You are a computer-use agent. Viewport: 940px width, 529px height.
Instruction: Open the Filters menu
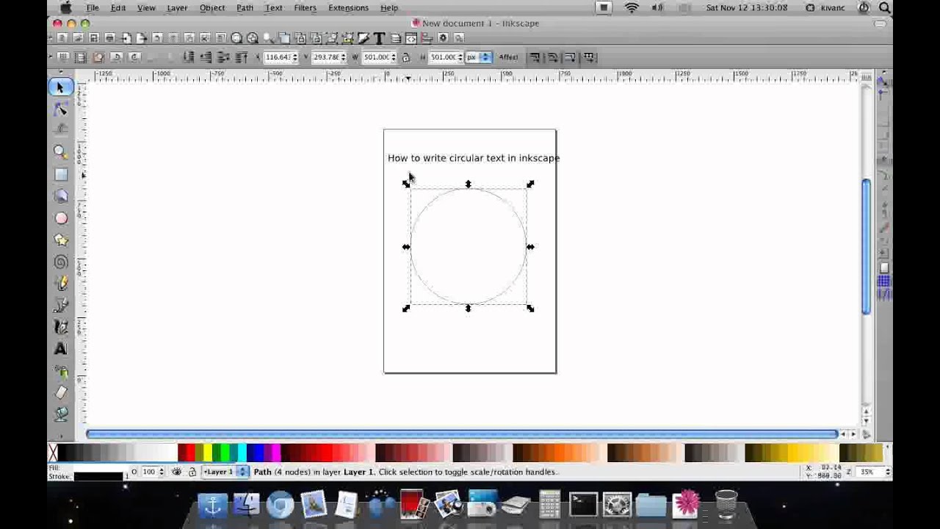(x=305, y=8)
